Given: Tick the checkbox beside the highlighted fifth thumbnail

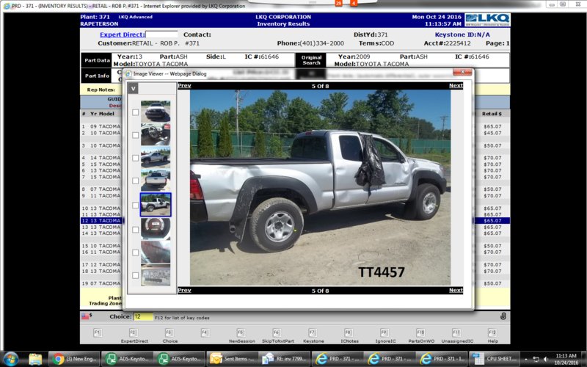Looking at the screenshot, I should [136, 205].
